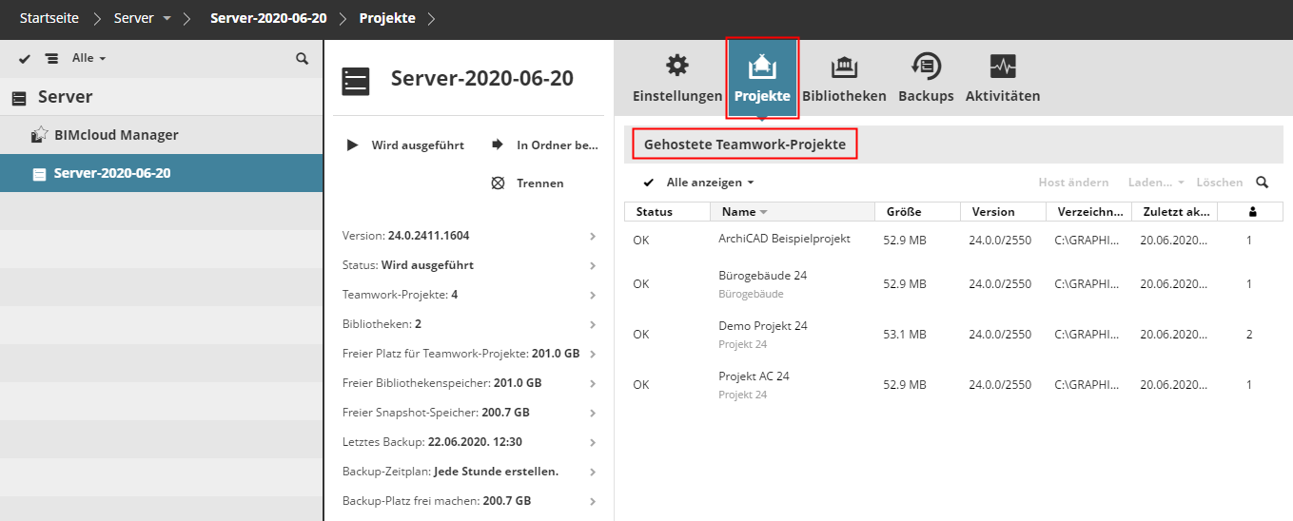This screenshot has width=1293, height=521.
Task: Expand the Letztes Backup row chevron
Action: 593,442
